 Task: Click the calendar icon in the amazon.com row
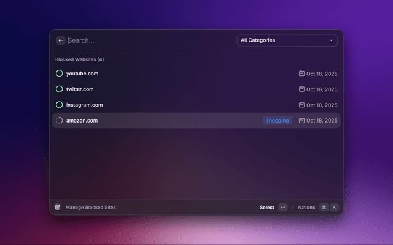pyautogui.click(x=302, y=121)
